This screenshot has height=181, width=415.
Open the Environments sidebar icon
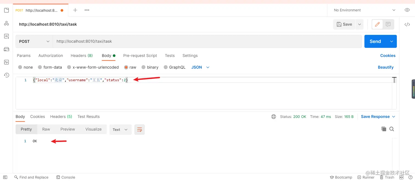point(7,36)
